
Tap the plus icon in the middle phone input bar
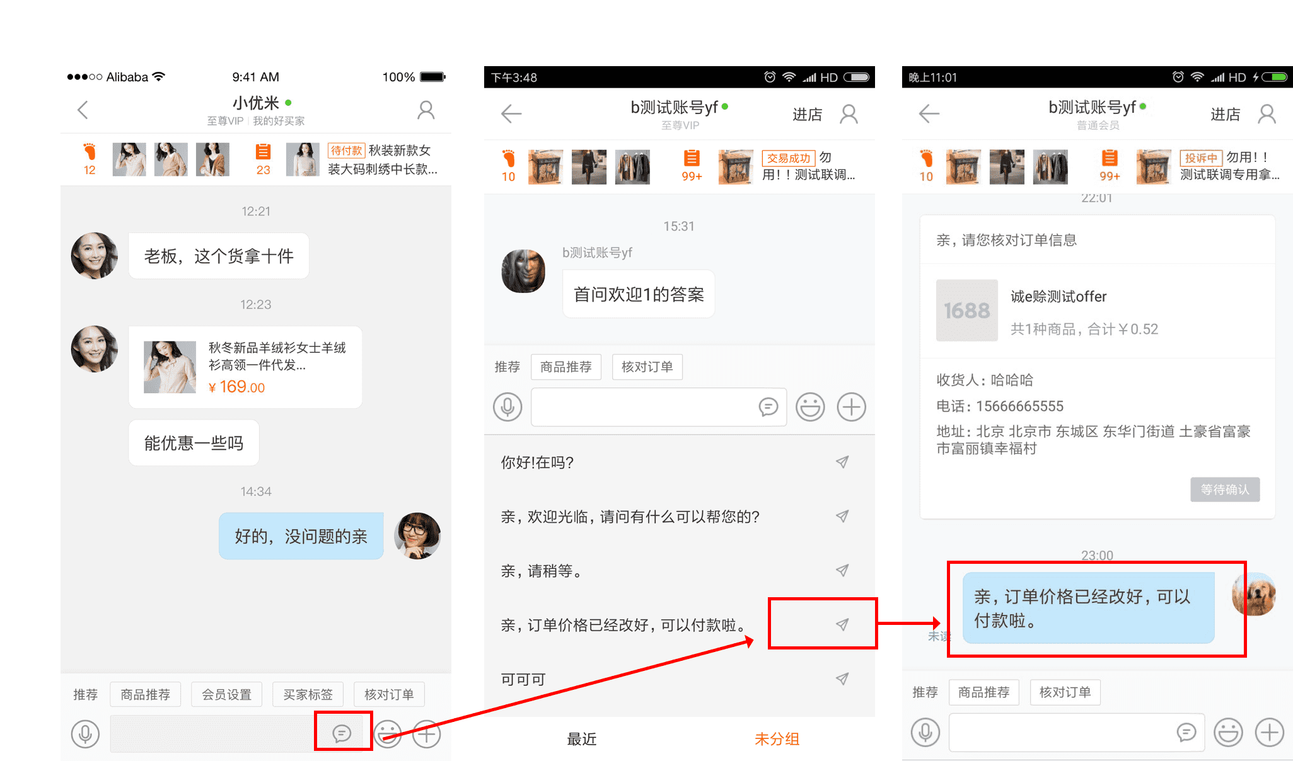[851, 407]
